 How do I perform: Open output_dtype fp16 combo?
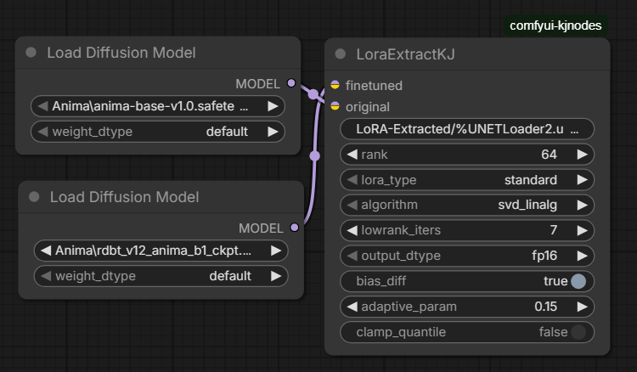pyautogui.click(x=467, y=256)
